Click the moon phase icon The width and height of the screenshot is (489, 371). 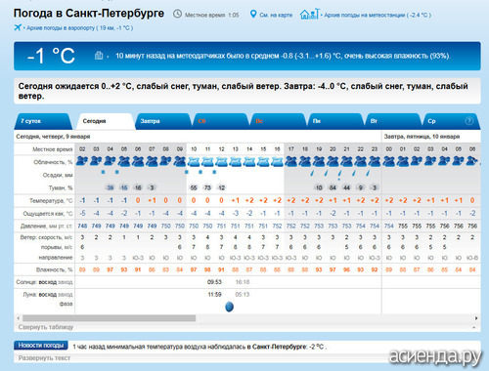(230, 307)
